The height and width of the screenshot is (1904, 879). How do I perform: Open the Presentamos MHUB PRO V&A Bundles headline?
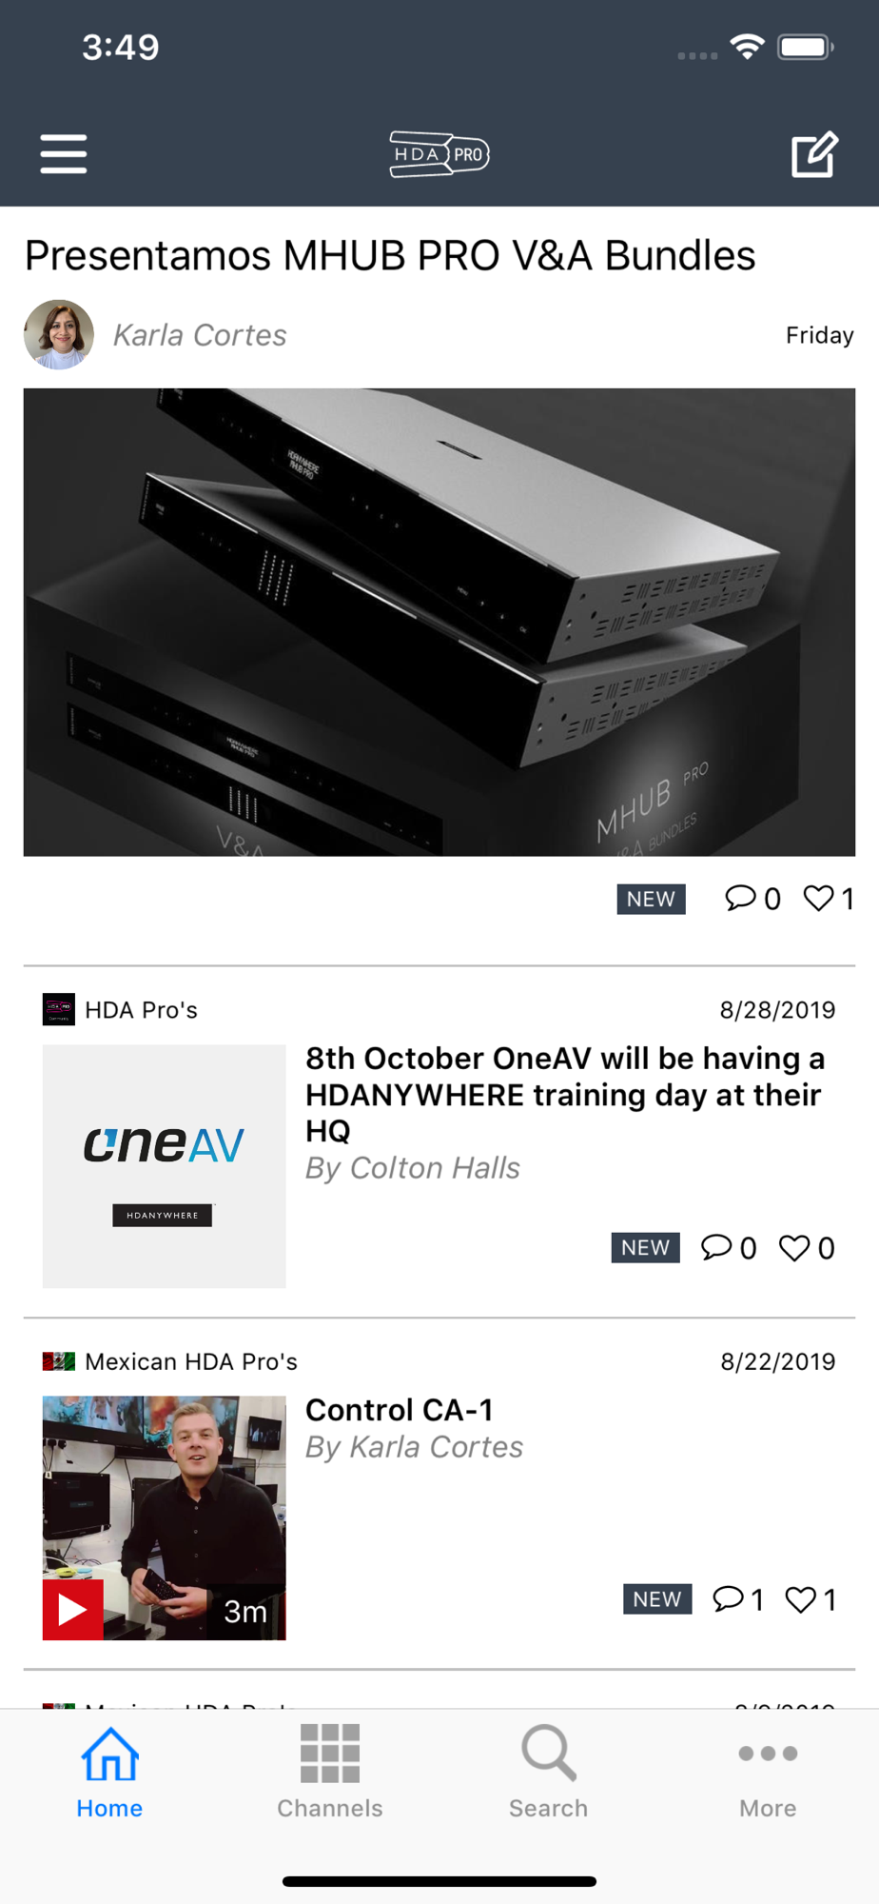[x=390, y=255]
